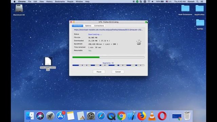
Task: Click the green circular menu bar icon
Action: coord(137,1)
